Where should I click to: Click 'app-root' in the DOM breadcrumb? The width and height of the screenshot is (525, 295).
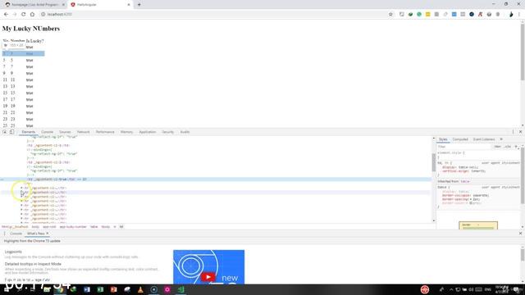click(x=49, y=227)
